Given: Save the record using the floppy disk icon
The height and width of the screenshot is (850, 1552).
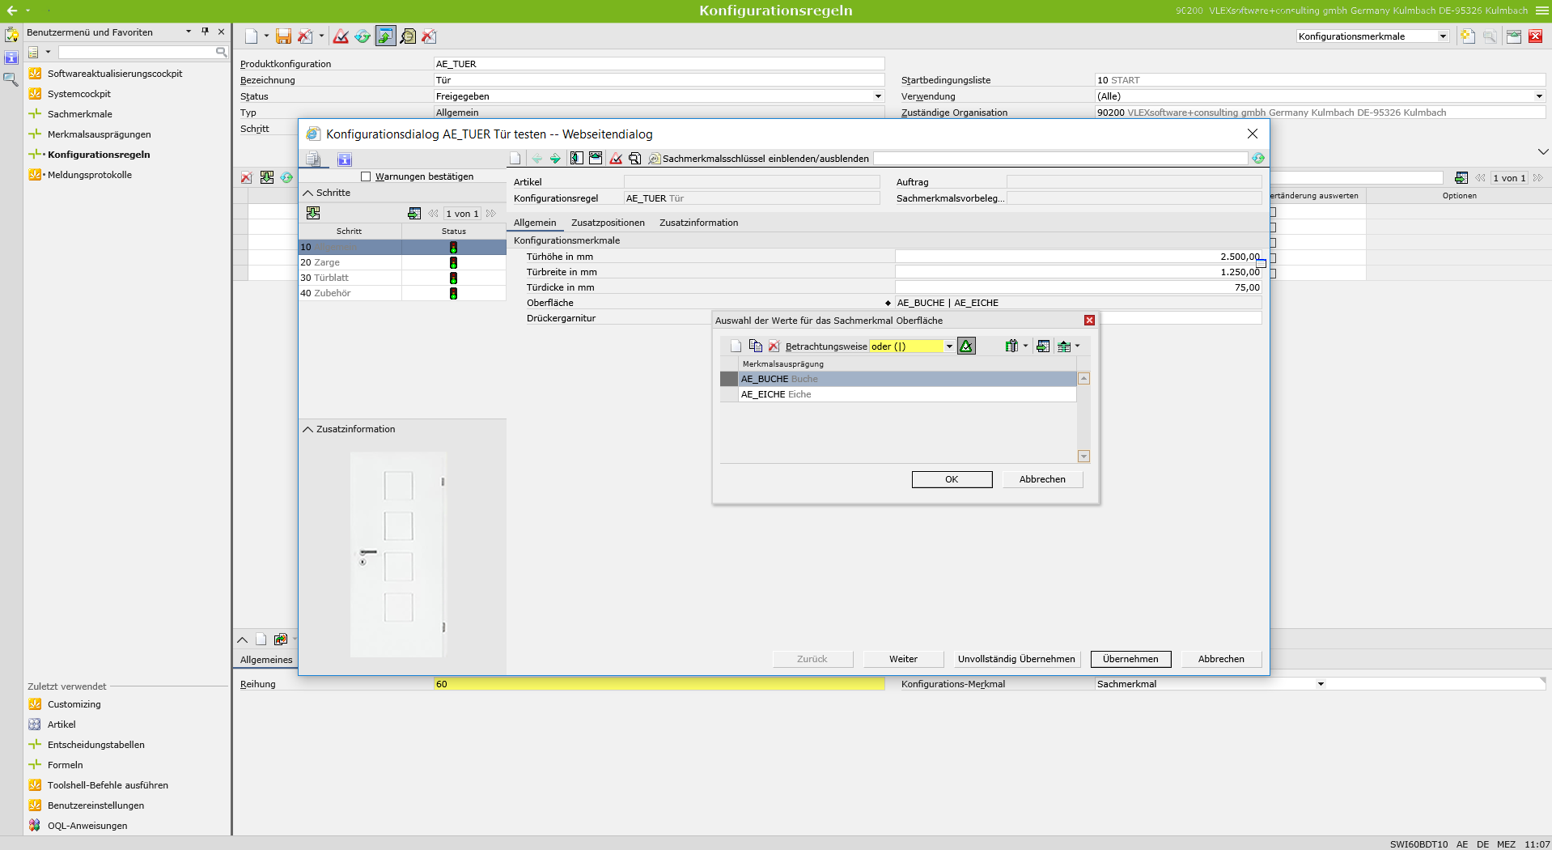Looking at the screenshot, I should pos(284,36).
